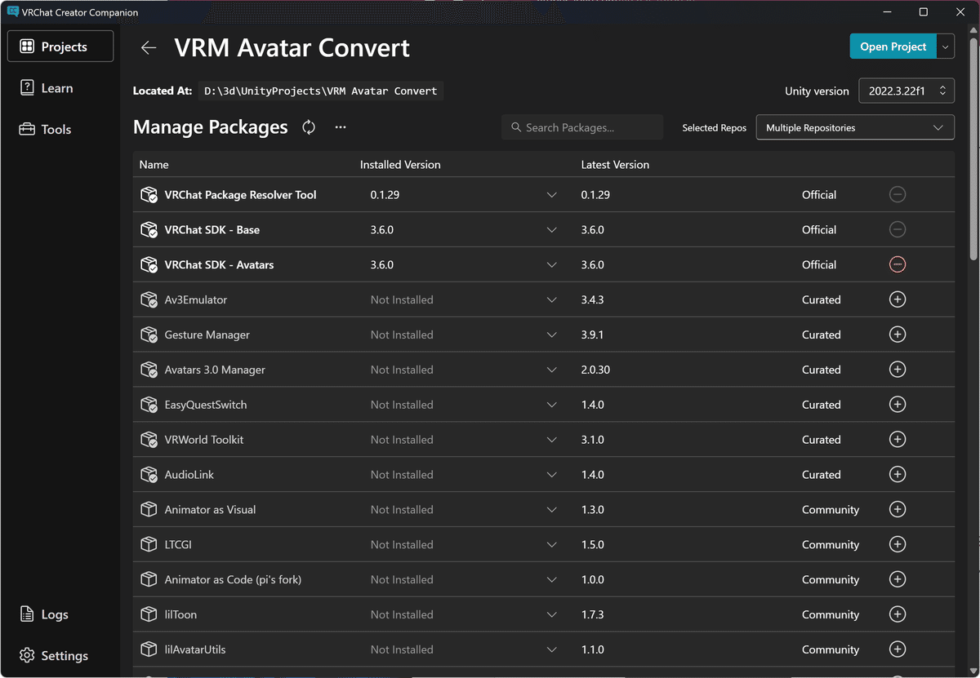Add the EasyQuestSwitch package
Image resolution: width=980 pixels, height=678 pixels.
898,405
